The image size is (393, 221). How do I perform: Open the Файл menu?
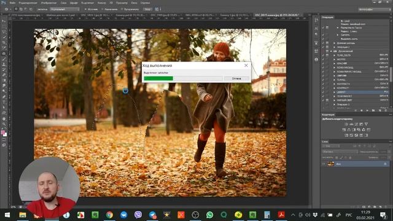[12, 2]
